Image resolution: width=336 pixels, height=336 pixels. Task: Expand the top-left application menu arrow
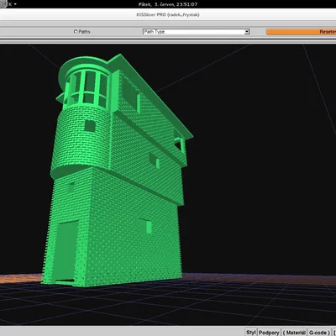[15, 4]
